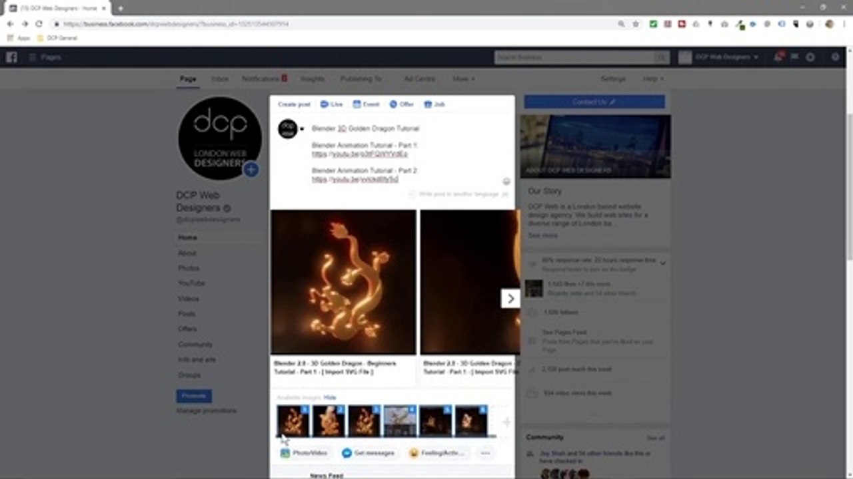Click the Promote button
Screen dimensions: 853x479
point(194,396)
